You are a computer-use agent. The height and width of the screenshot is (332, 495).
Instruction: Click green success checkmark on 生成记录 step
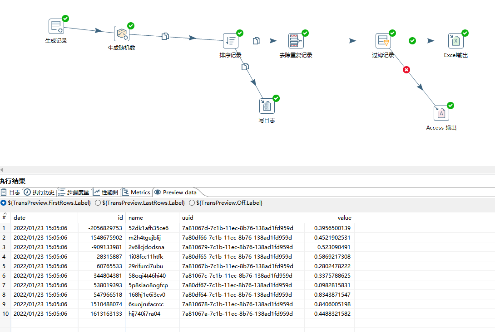[x=65, y=19]
